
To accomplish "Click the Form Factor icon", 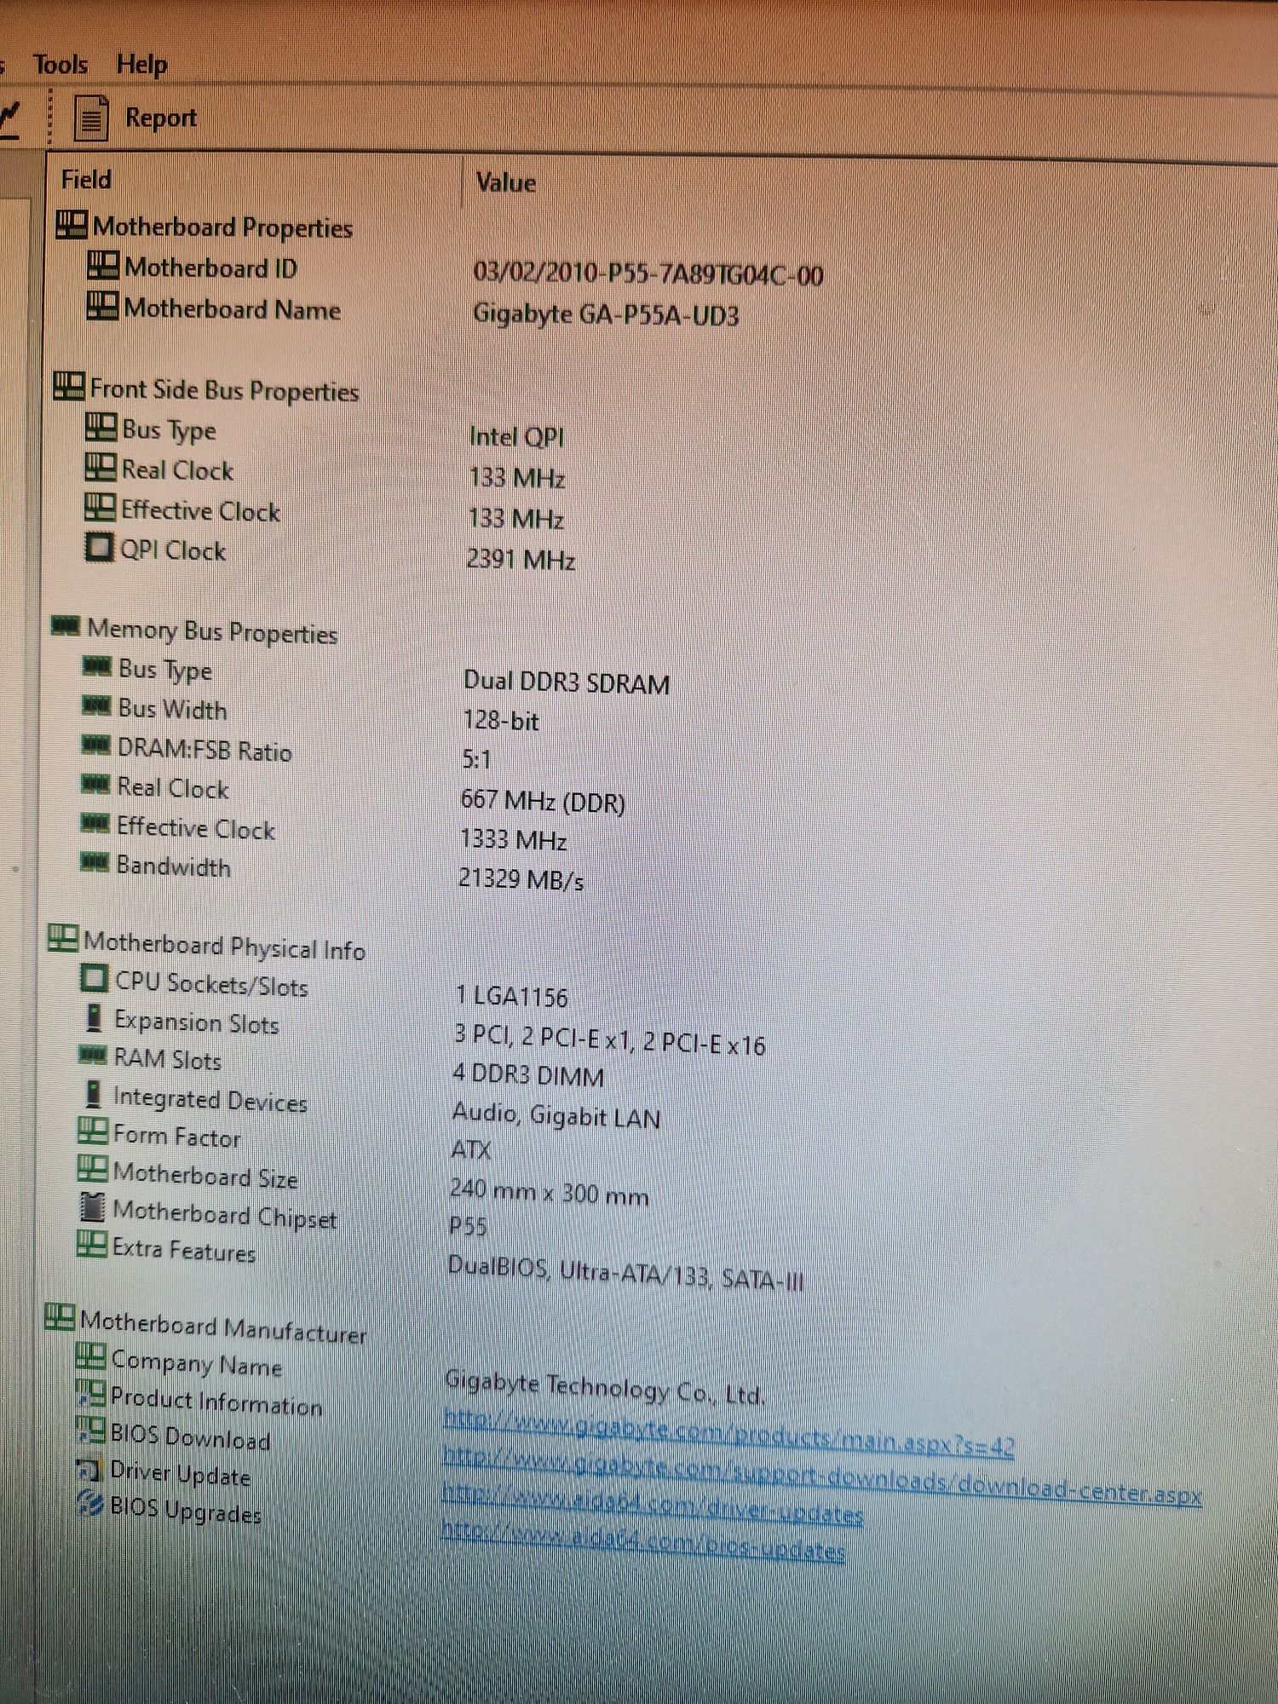I will (92, 1131).
